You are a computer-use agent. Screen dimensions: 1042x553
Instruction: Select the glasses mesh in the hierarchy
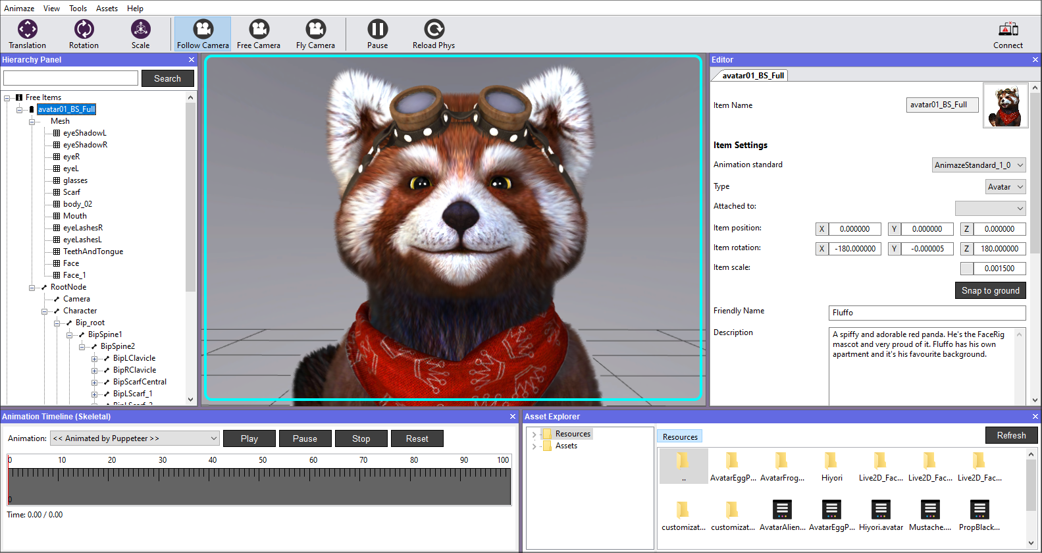75,180
